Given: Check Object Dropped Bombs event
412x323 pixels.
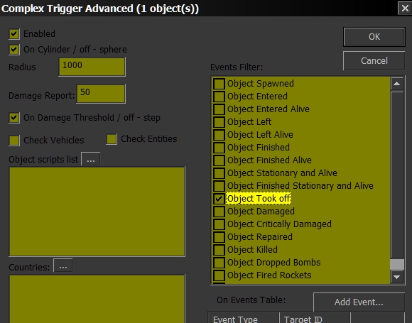Looking at the screenshot, I should click(x=219, y=263).
